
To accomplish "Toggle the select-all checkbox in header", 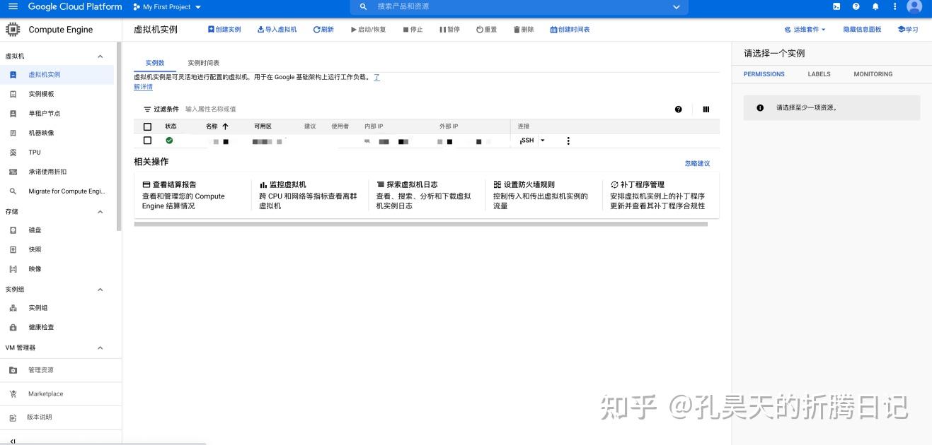I will click(147, 126).
